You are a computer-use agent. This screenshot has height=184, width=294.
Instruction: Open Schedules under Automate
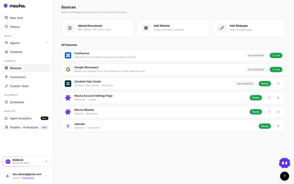pos(26,102)
